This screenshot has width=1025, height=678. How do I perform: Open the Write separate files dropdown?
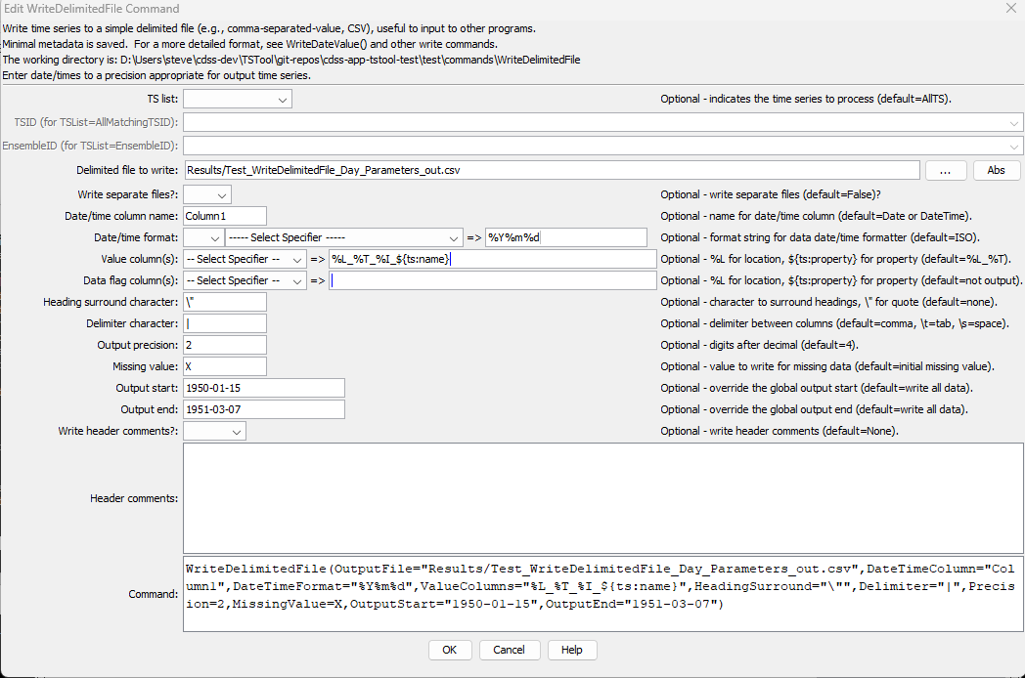pyautogui.click(x=207, y=194)
